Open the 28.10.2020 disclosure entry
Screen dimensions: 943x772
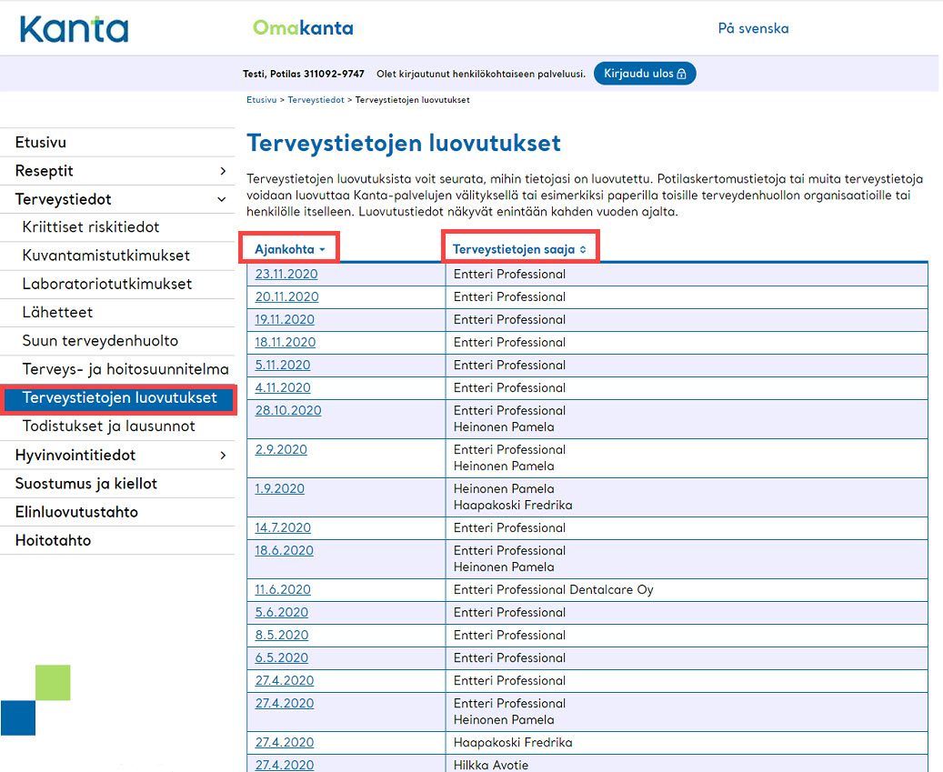pos(288,411)
